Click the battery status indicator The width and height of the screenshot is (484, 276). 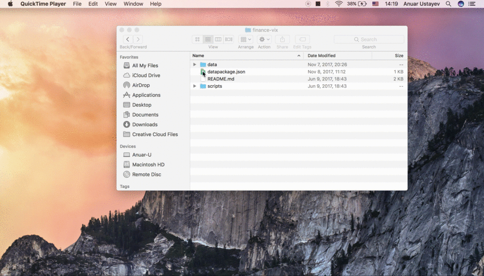click(x=357, y=4)
